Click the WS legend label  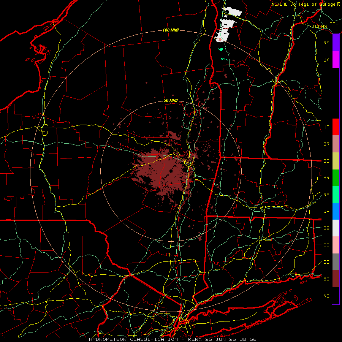326,212
